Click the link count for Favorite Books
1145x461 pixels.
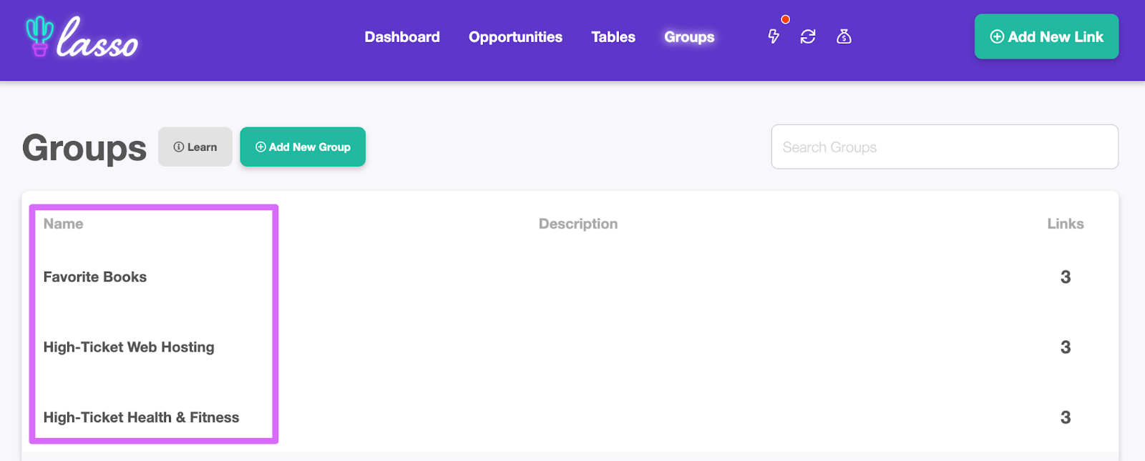pyautogui.click(x=1066, y=277)
